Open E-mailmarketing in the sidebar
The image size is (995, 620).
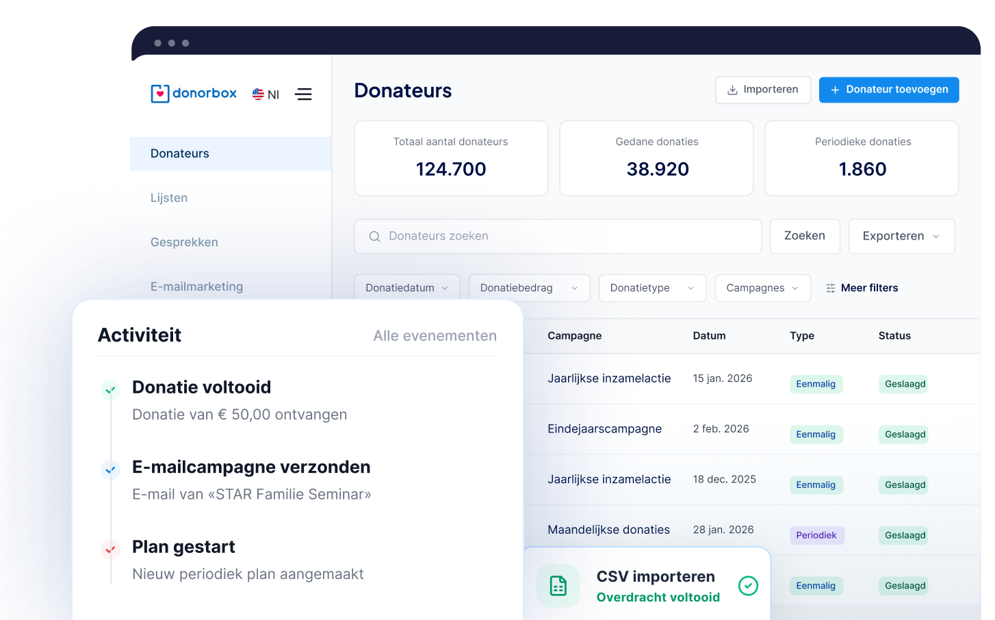point(196,287)
